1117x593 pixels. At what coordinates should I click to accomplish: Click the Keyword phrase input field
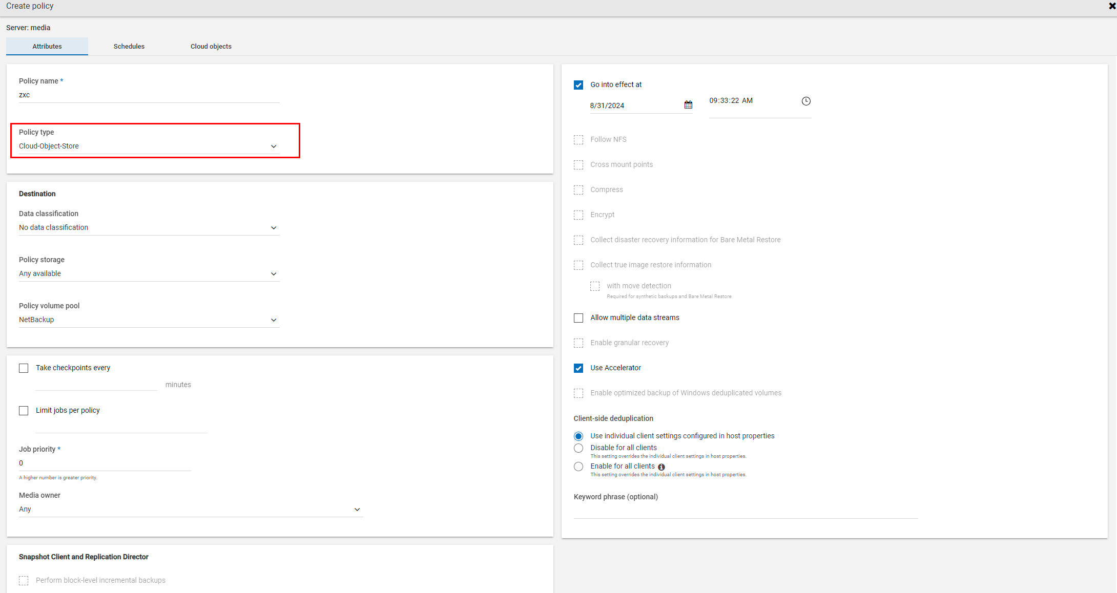pos(746,511)
